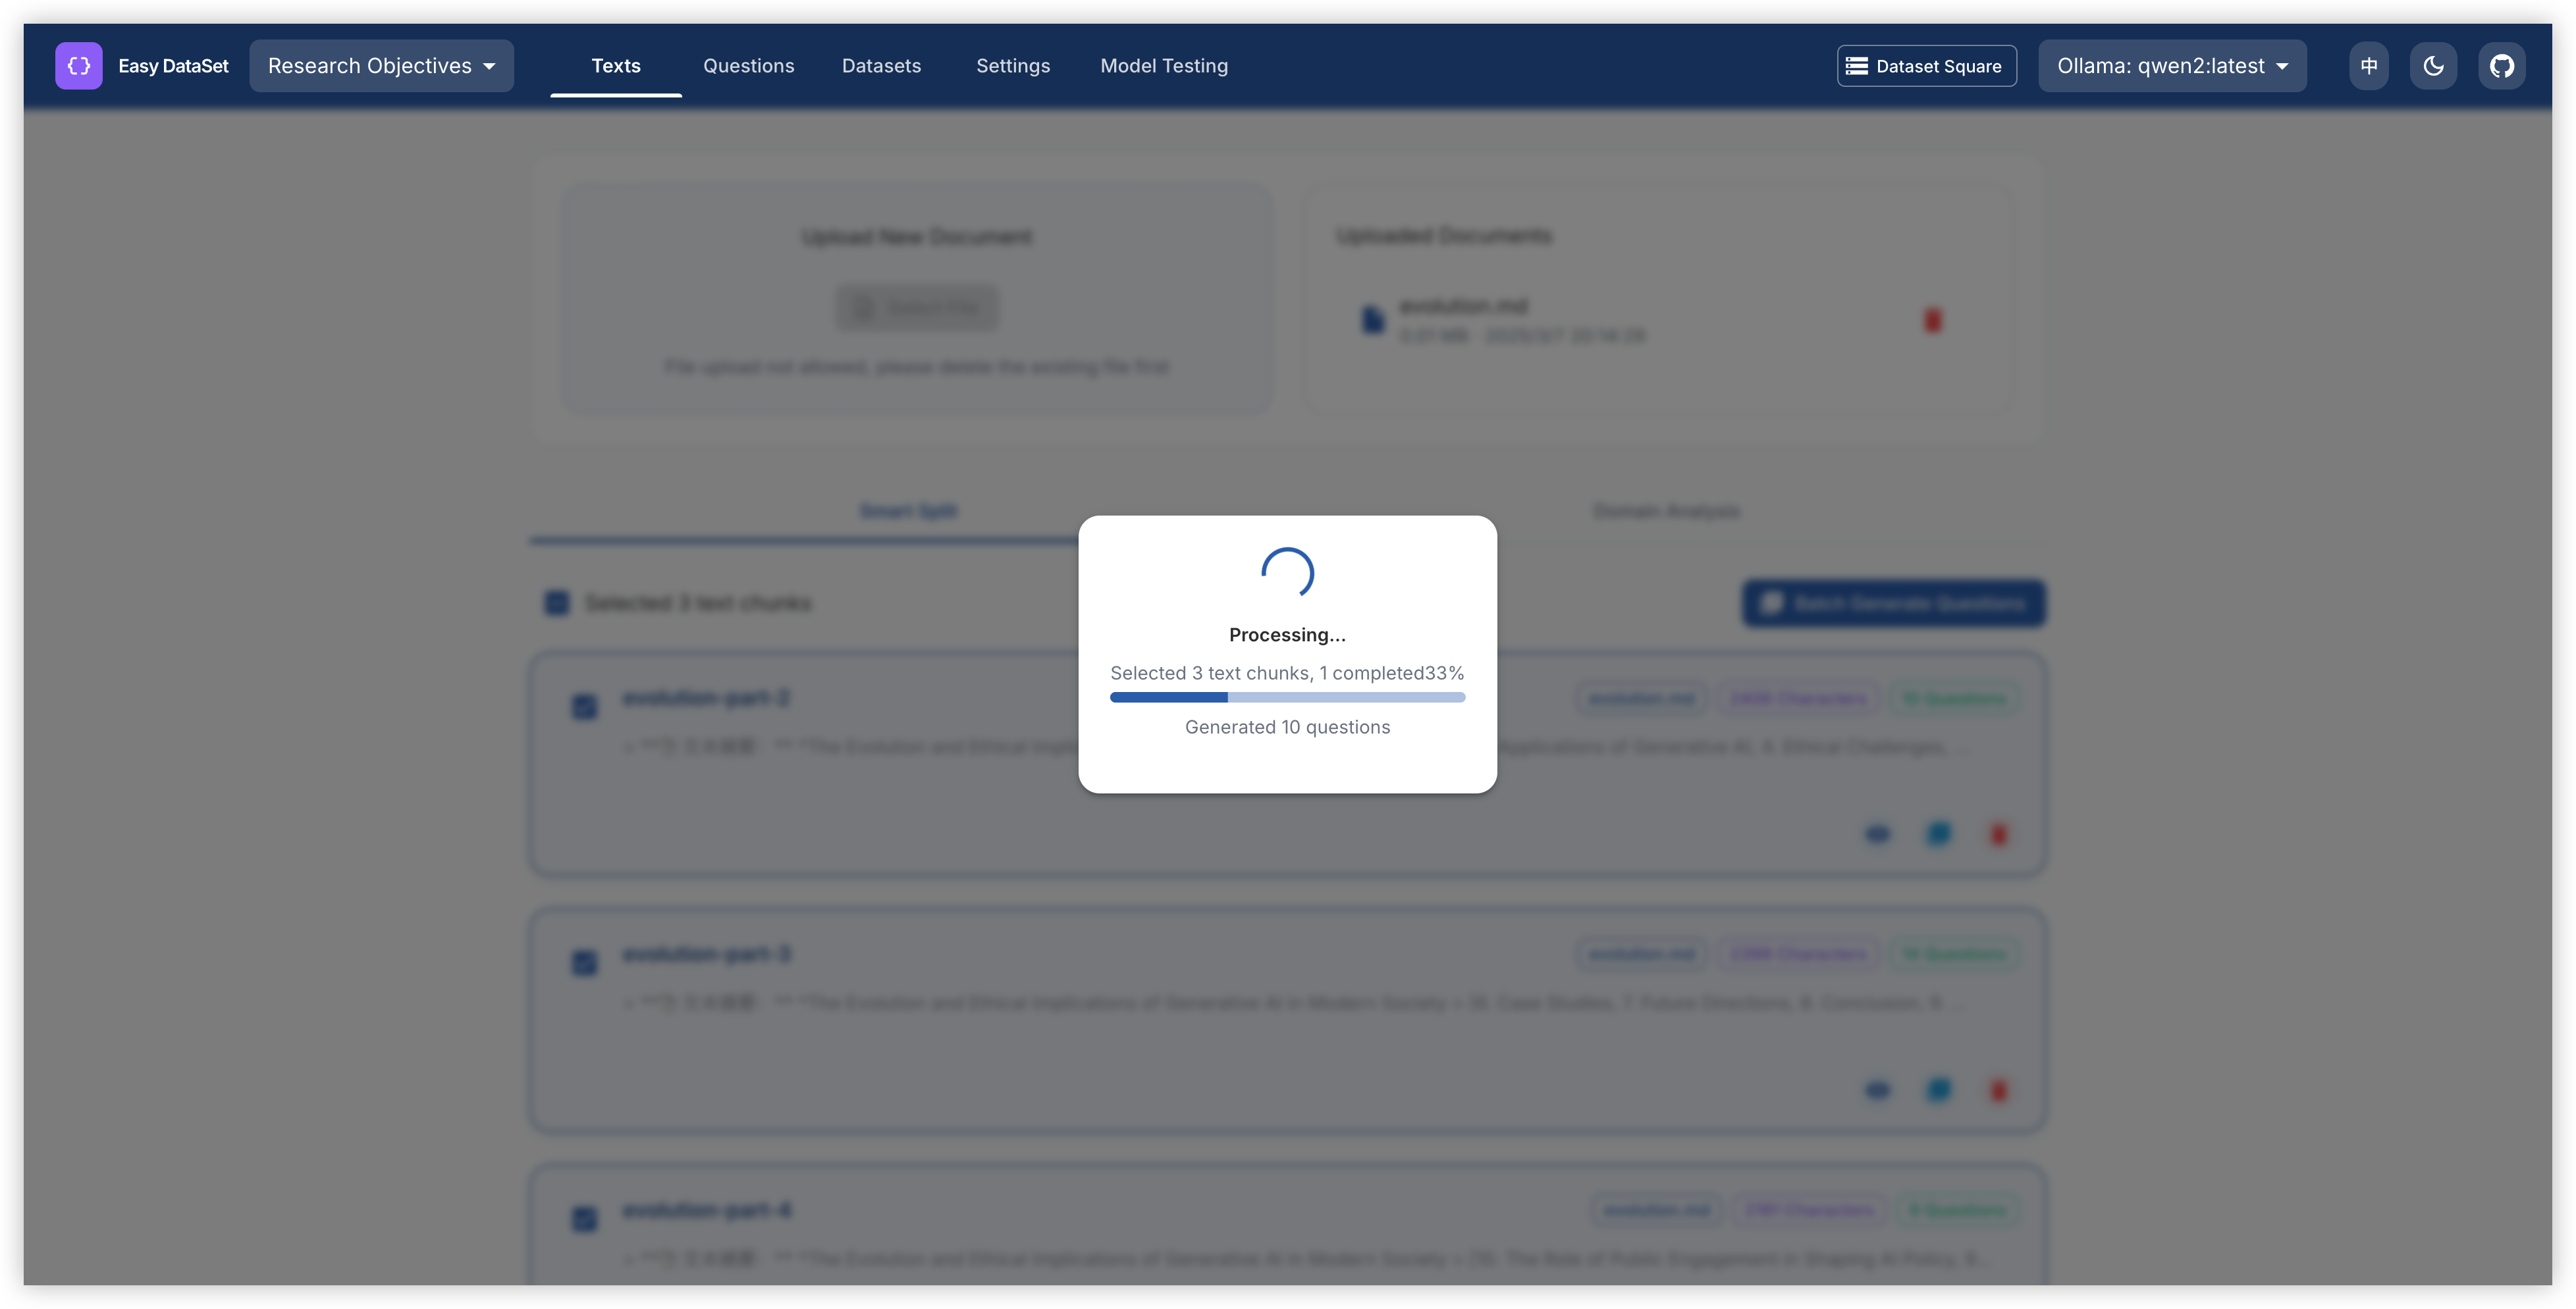Image resolution: width=2576 pixels, height=1309 pixels.
Task: Switch to the Questions tab
Action: (x=748, y=66)
